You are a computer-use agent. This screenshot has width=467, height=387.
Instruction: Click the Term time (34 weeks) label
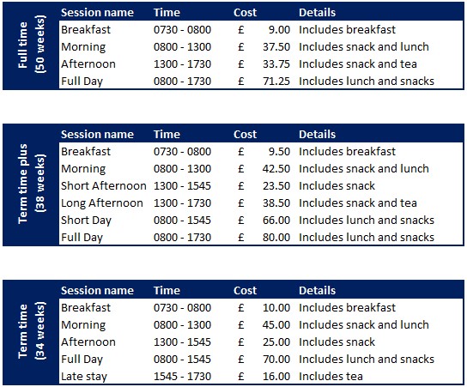tap(31, 331)
